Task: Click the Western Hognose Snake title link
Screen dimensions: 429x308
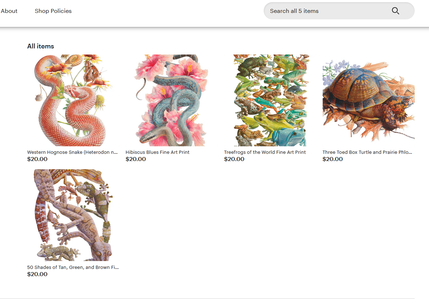Action: [73, 152]
